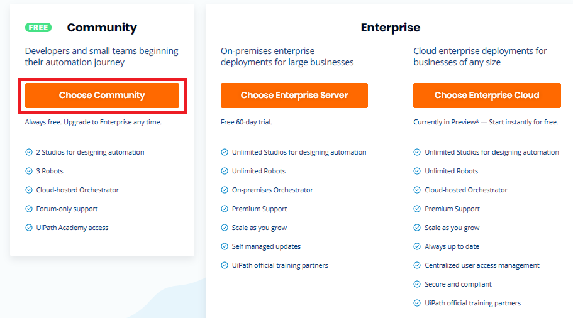Click Always up to date feature item

tap(452, 246)
